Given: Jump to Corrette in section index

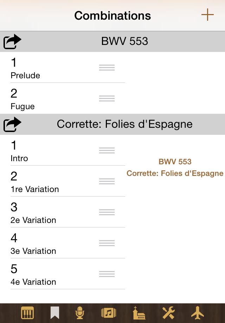Looking at the screenshot, I should 175,173.
